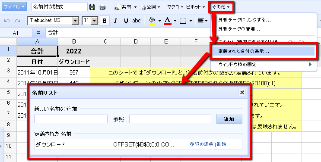
Task: Open the borders dropdown arrow
Action: click(x=191, y=21)
